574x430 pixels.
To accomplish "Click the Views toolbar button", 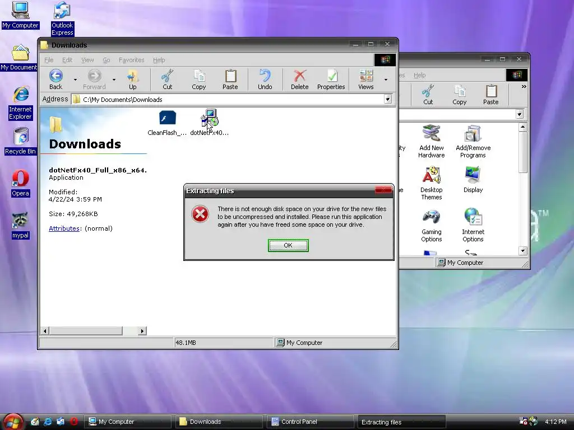I will pyautogui.click(x=365, y=80).
